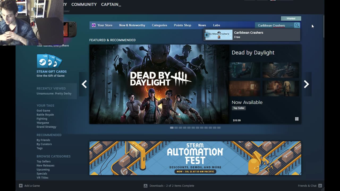Open the Wargame tag
This screenshot has width=340, height=191.
43,123
